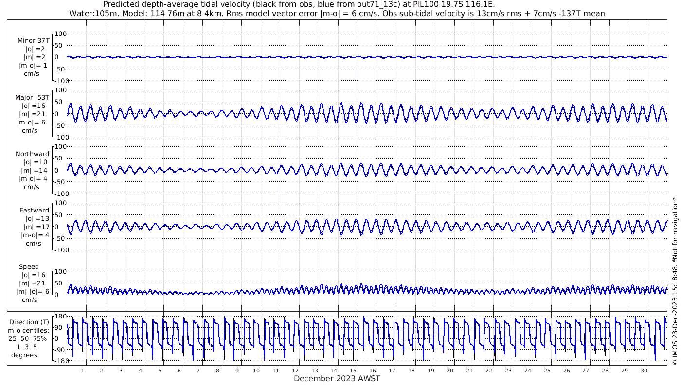Select the "Minor 37T" panel label
The height and width of the screenshot is (389, 681).
(x=33, y=41)
